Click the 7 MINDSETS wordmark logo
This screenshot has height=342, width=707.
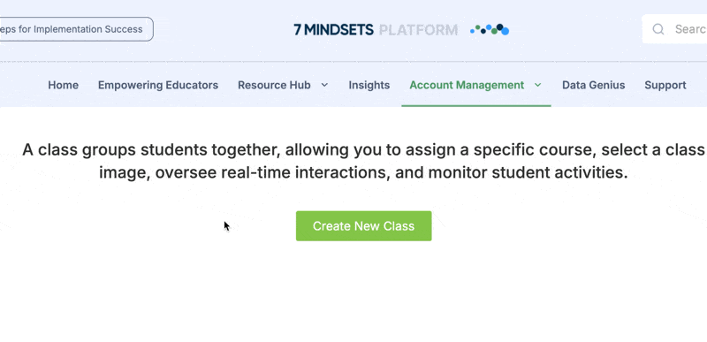334,30
